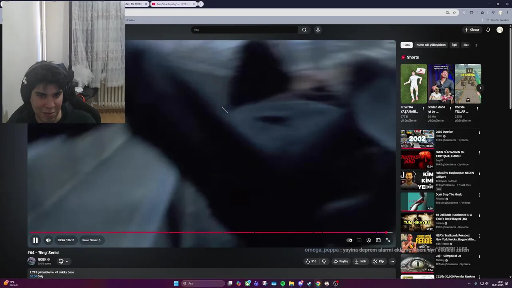Open options for Don't Stop The Music
This screenshot has width=512, height=288.
coord(479,194)
